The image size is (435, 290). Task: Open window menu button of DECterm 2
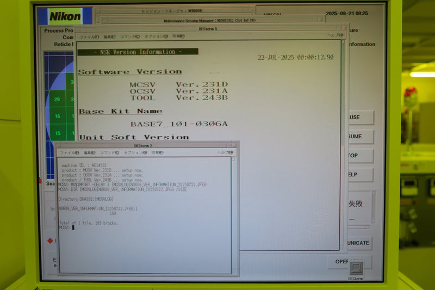tap(59, 145)
